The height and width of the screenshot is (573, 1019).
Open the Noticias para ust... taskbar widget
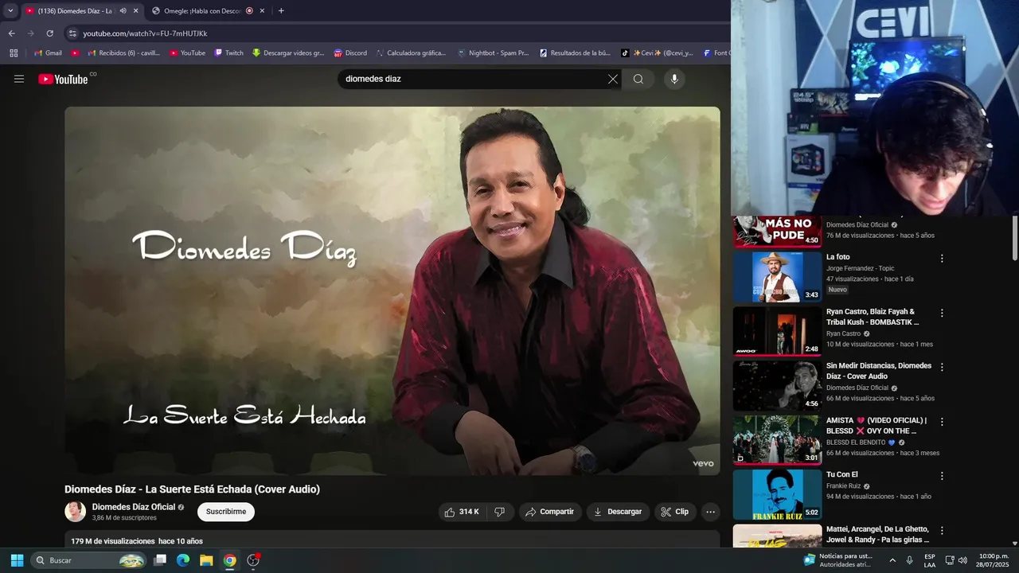837,560
